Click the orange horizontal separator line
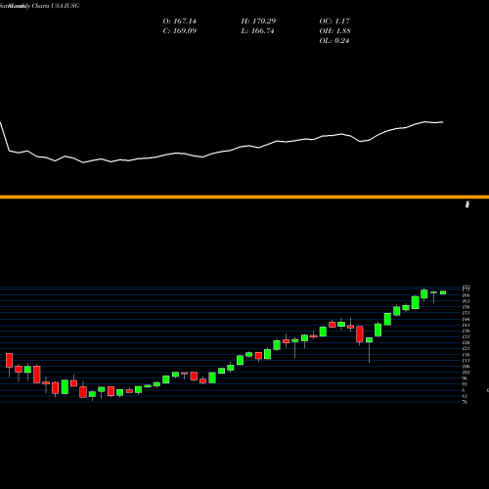The height and width of the screenshot is (489, 489). (244, 197)
